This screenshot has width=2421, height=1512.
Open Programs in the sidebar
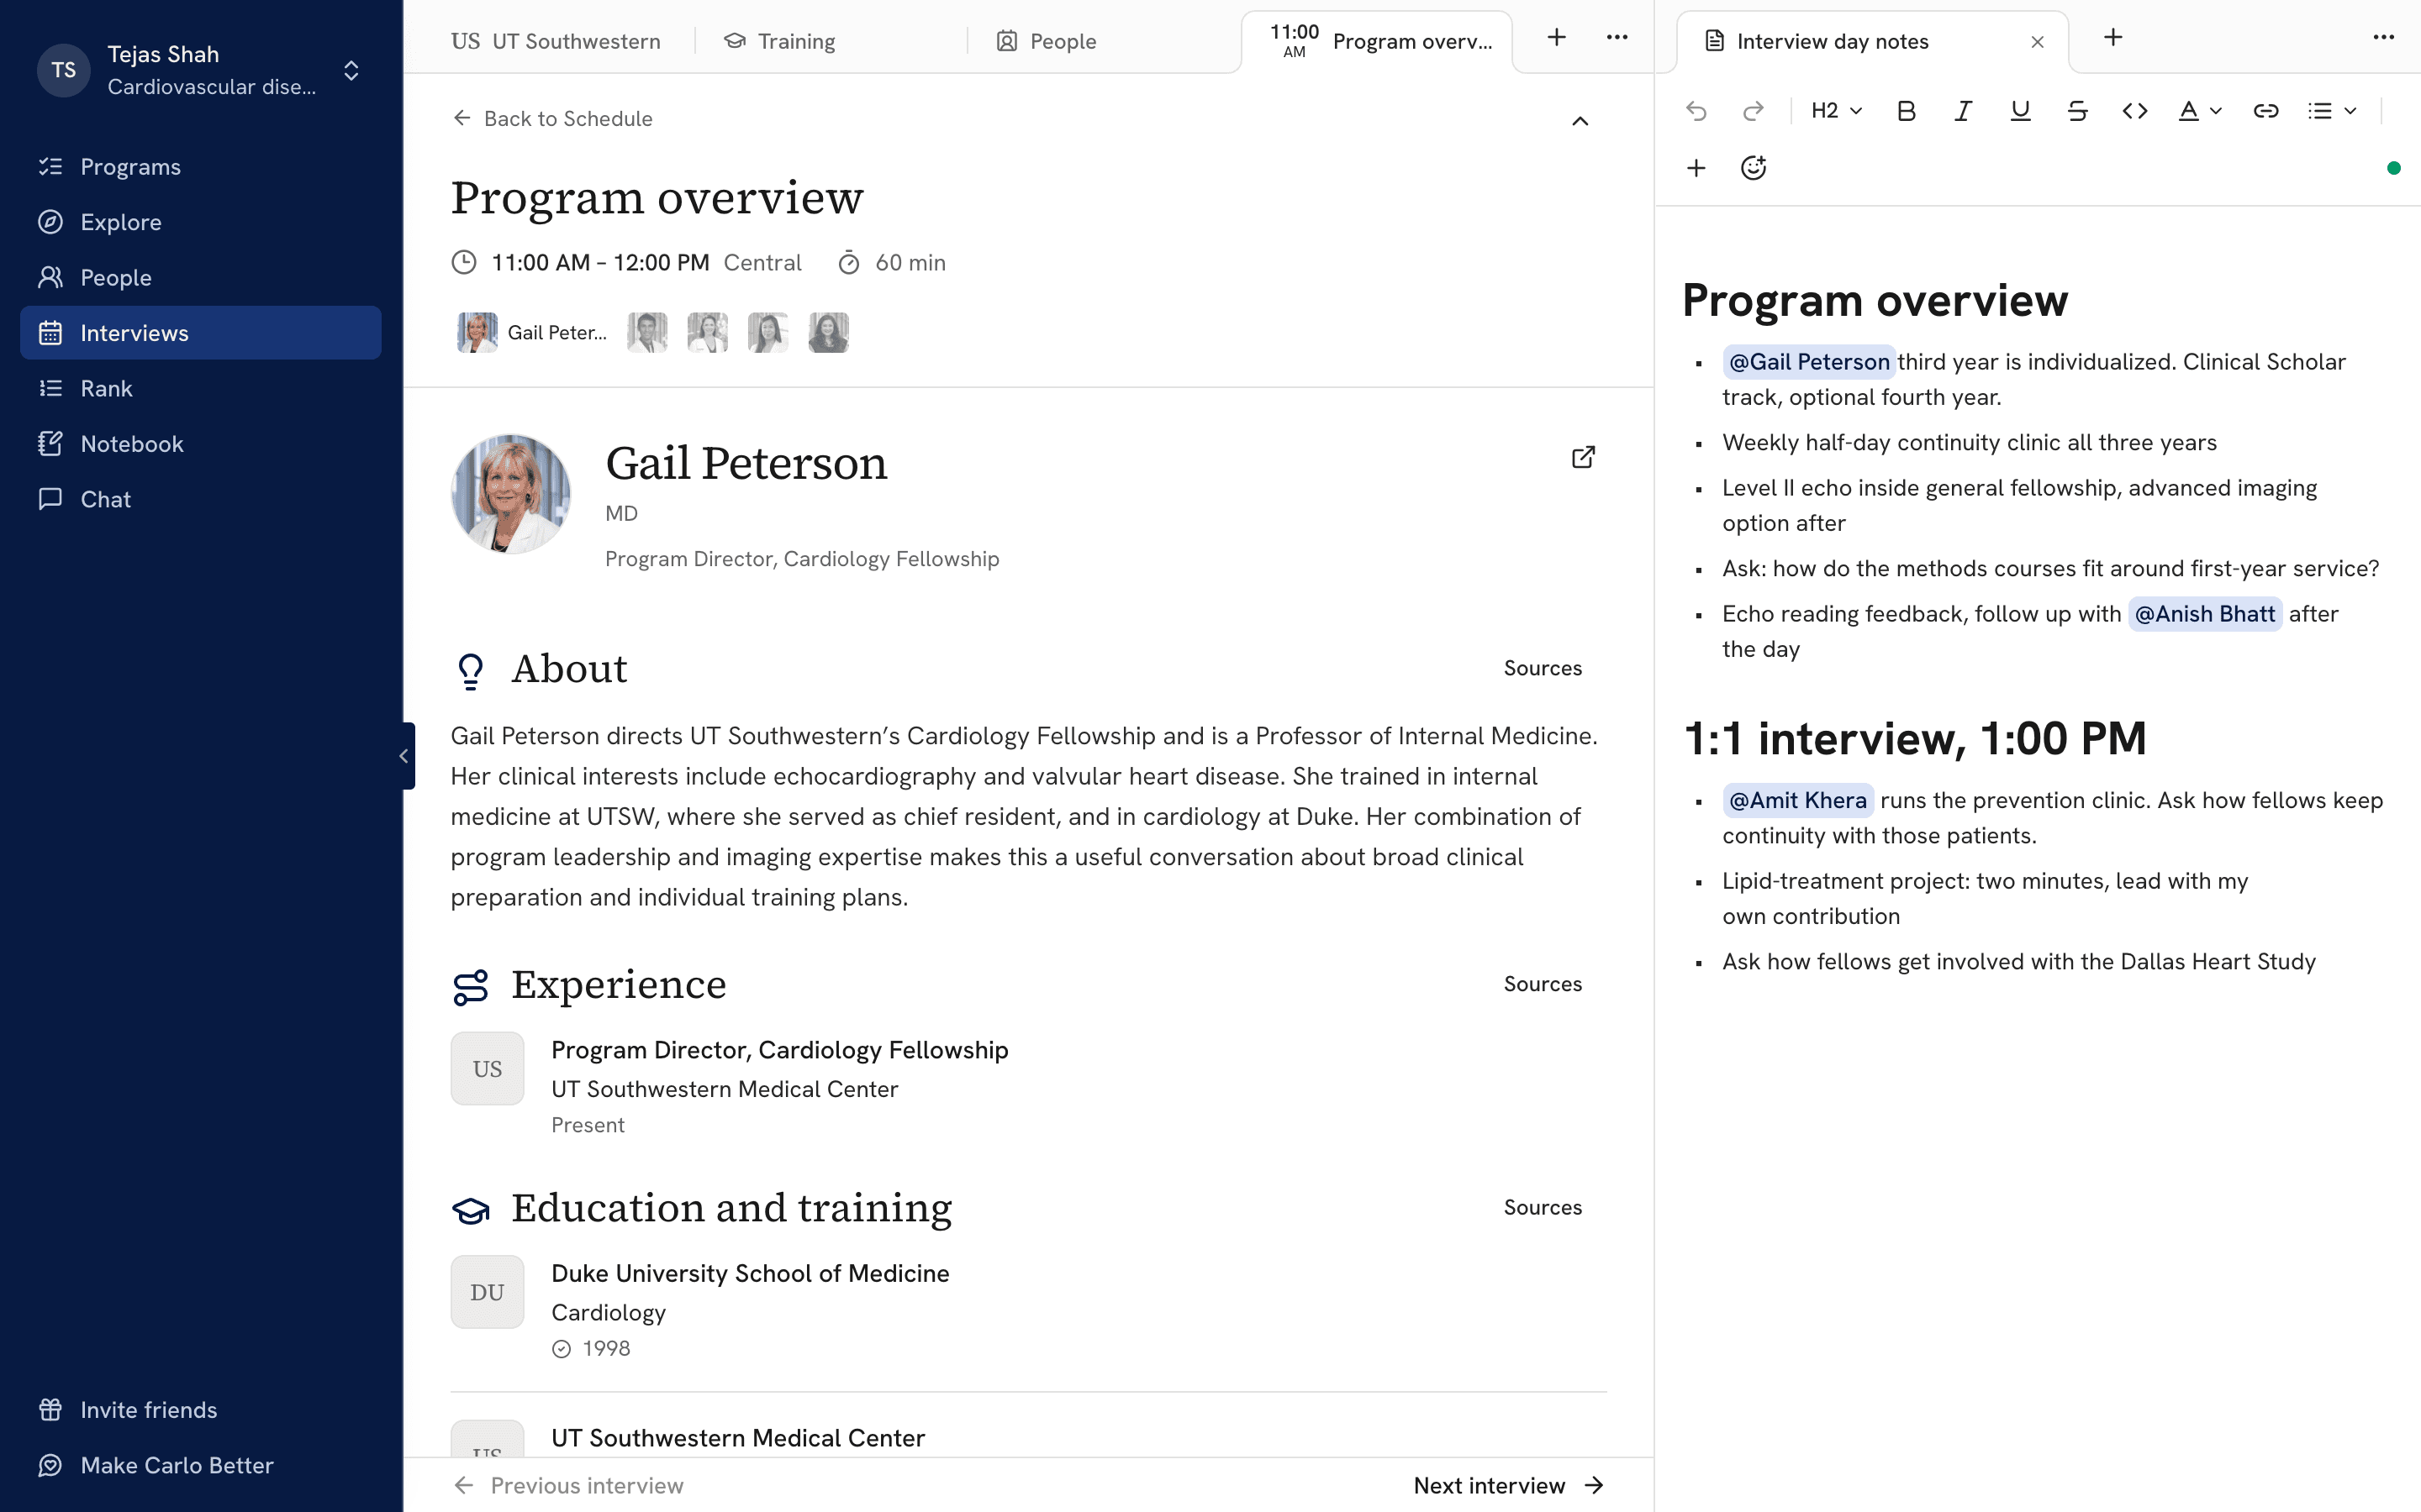pos(200,166)
